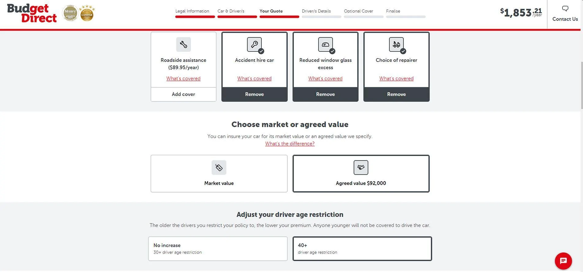Click the Contact Us speech bubble icon
The height and width of the screenshot is (272, 583).
(x=565, y=8)
